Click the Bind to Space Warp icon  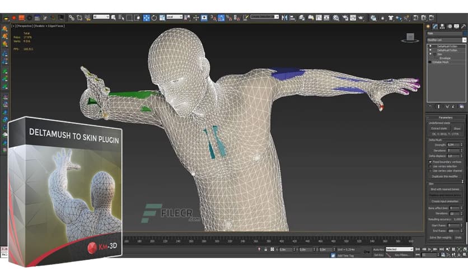87,18
